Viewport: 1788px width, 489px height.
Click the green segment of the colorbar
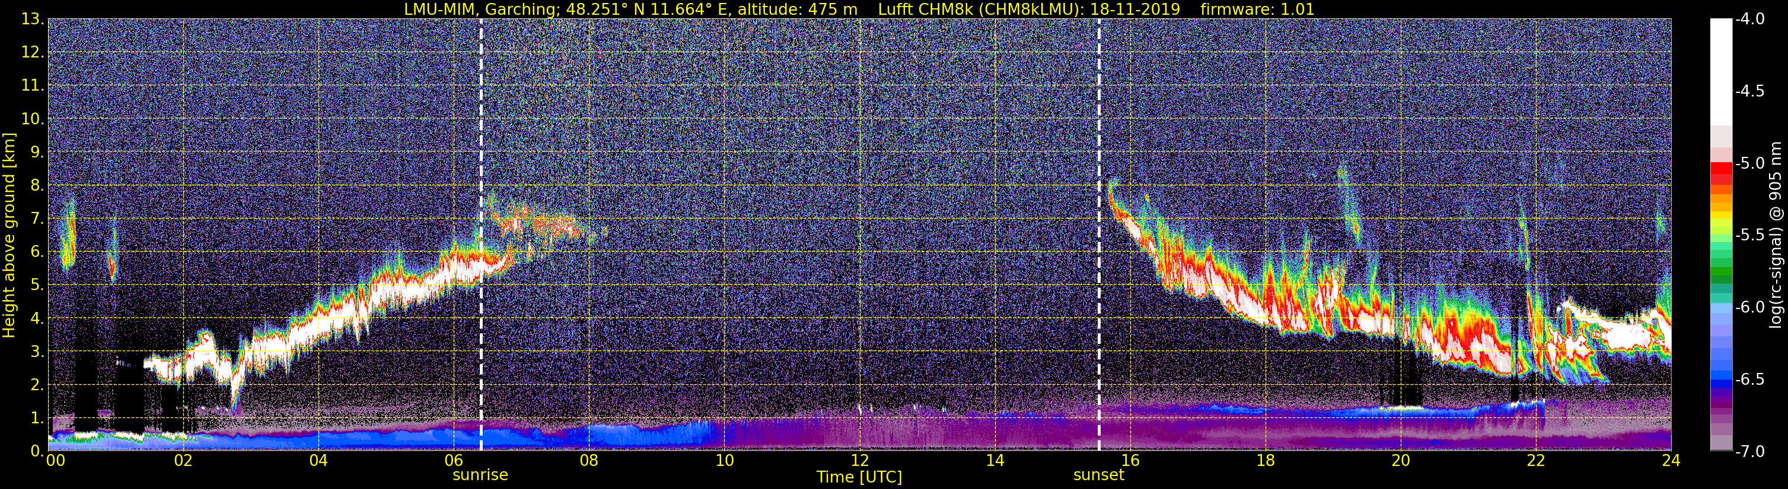tap(1720, 270)
